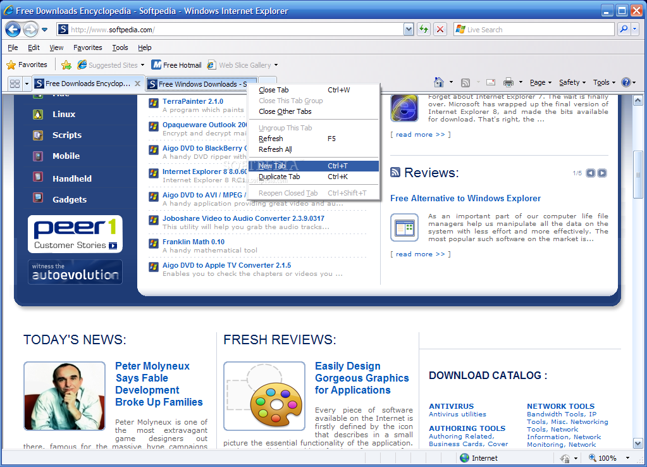Click the Favorites star button
This screenshot has width=647, height=467.
(x=27, y=65)
